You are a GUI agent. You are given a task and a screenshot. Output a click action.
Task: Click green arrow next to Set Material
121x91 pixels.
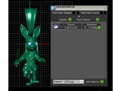point(102,82)
